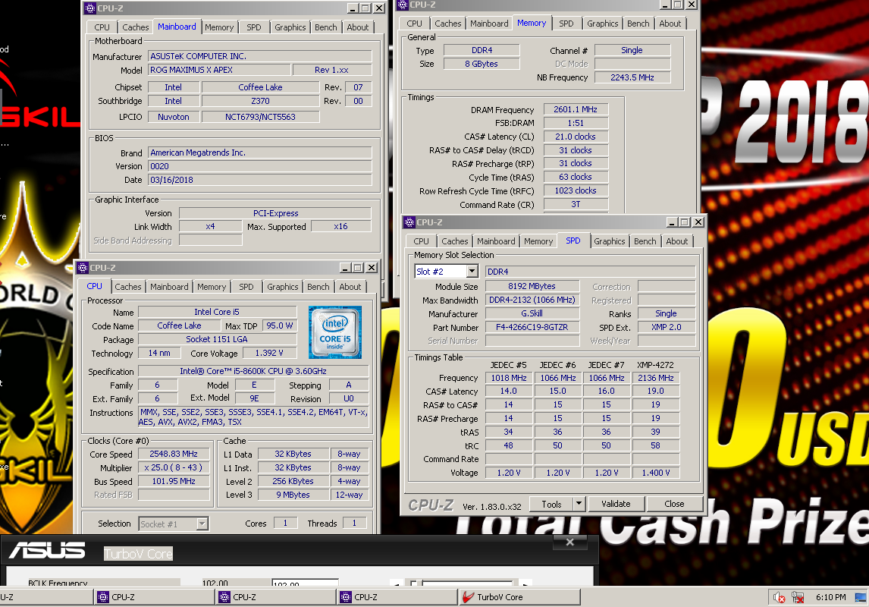Select the Graphics tab in the SPD window
Image resolution: width=869 pixels, height=607 pixels.
609,241
